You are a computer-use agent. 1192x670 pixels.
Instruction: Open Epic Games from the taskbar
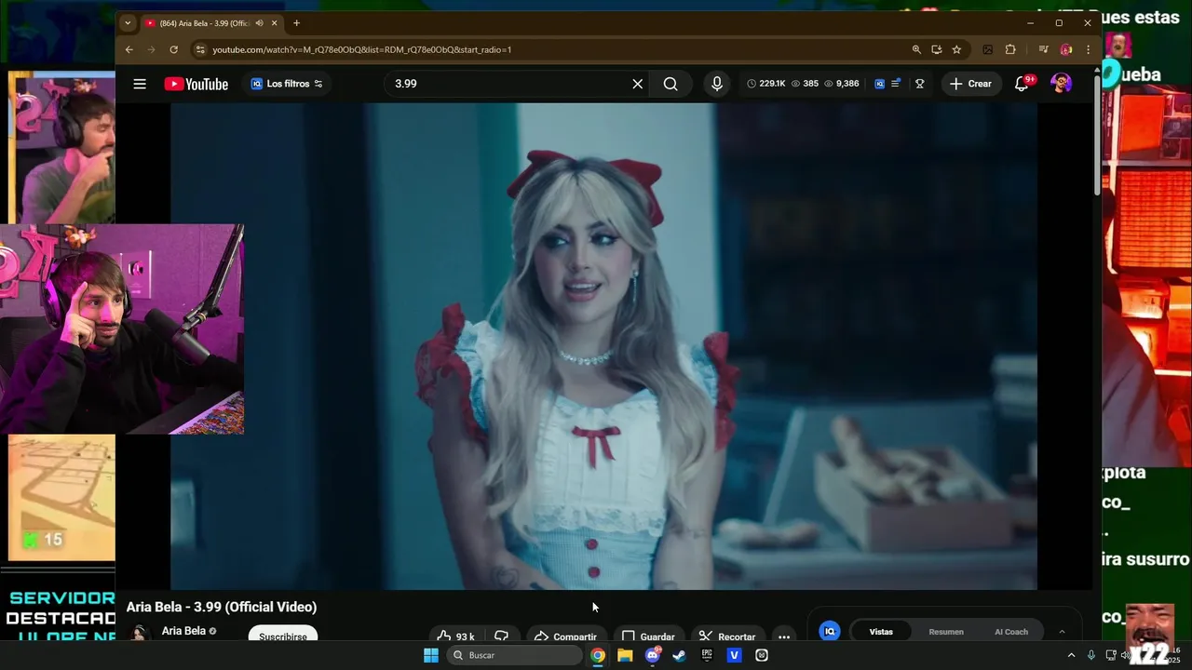tap(707, 655)
